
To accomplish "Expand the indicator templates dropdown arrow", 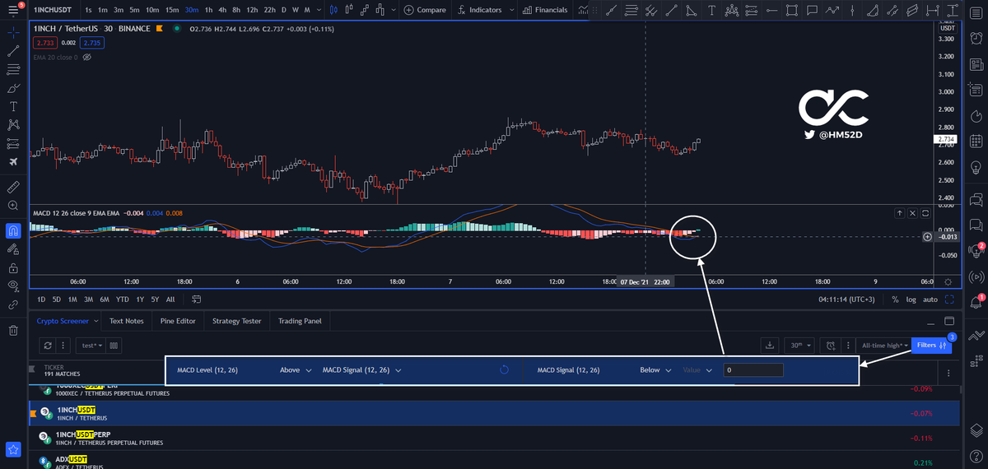I will tap(514, 10).
